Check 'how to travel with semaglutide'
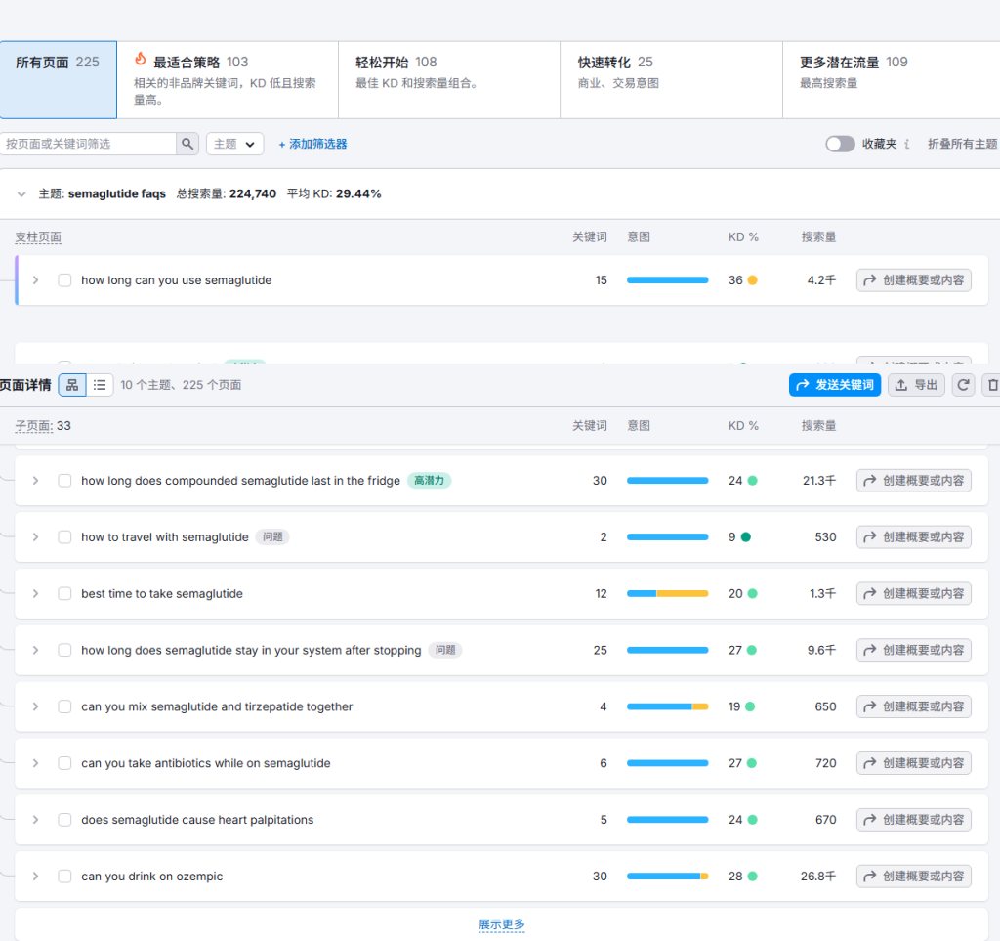The height and width of the screenshot is (941, 1000). tap(64, 537)
